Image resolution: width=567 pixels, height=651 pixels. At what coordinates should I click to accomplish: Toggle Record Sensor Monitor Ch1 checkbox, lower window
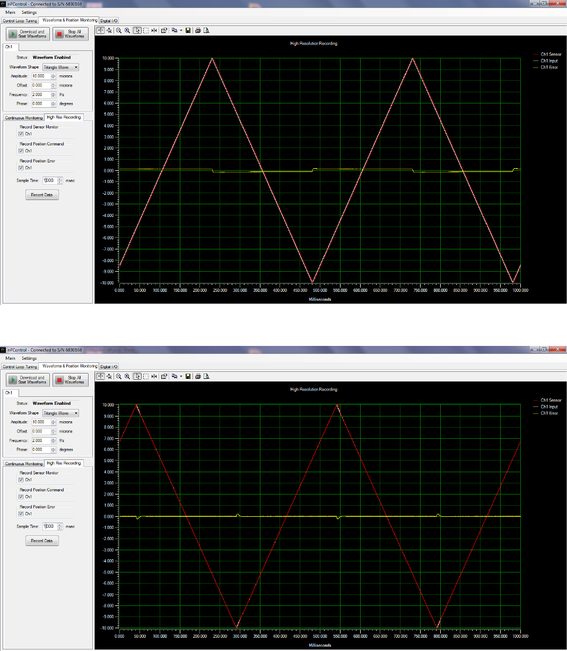tap(21, 480)
